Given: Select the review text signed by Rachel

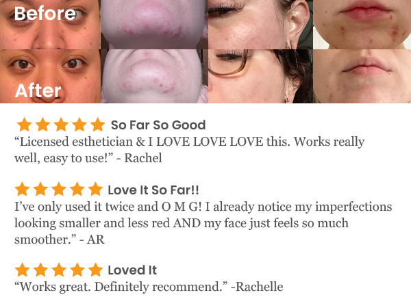Looking at the screenshot, I should 190,150.
